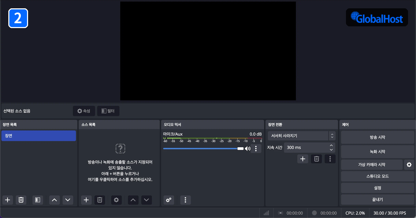Click 30.00 / 30.00 FPS status text

point(390,213)
